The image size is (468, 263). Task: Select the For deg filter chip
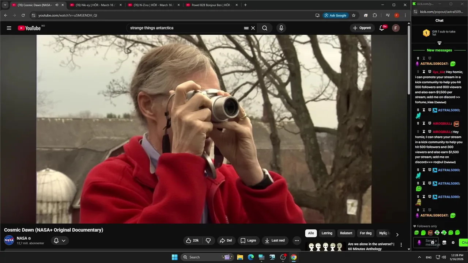(x=366, y=233)
